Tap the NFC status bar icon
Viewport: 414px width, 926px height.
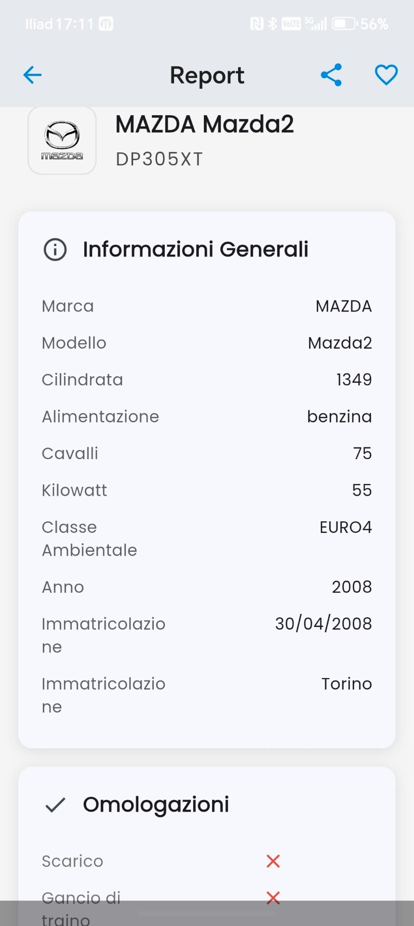pos(256,24)
